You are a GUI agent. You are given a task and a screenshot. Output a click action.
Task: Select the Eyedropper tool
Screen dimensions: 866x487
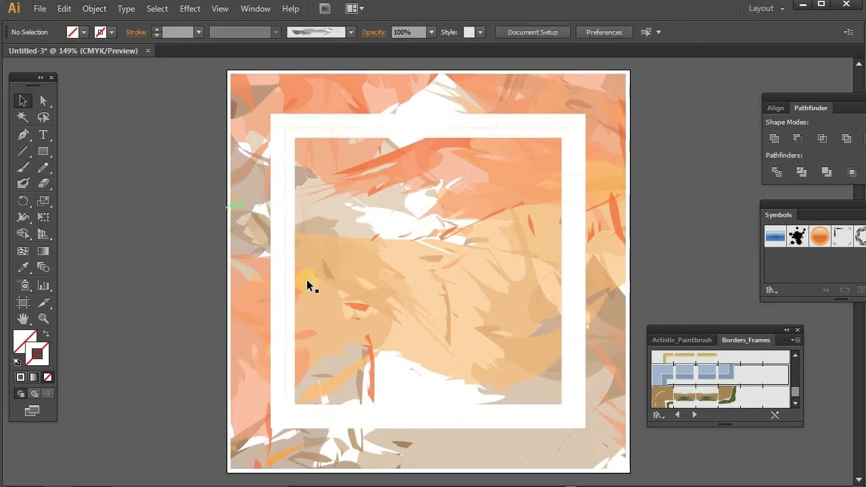click(x=22, y=267)
